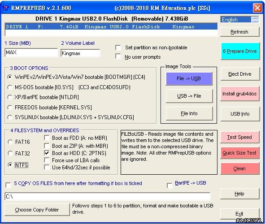Viewport: 265px width, 224px height.
Task: Click the Quick Size Test button
Action: coord(239,153)
